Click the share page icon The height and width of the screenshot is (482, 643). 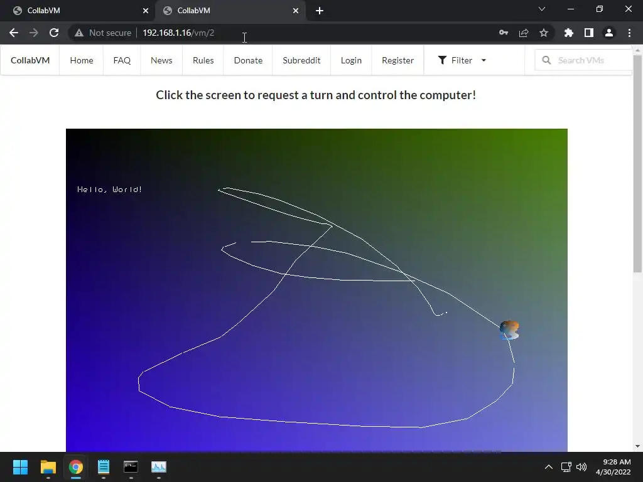tap(524, 33)
